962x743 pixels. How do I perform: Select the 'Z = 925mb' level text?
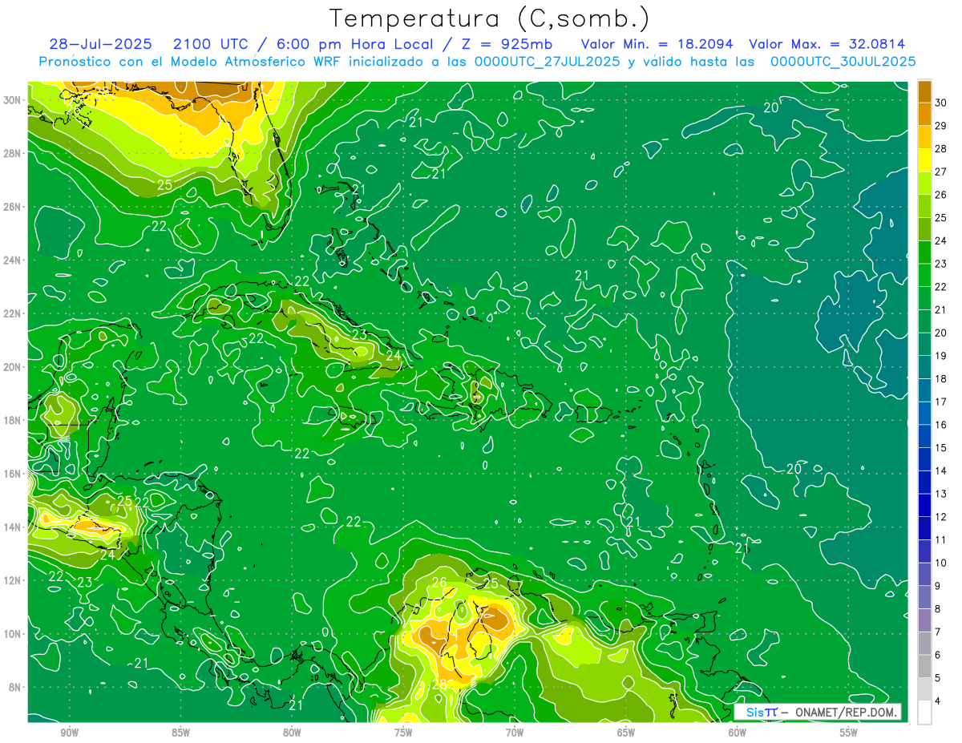point(503,44)
